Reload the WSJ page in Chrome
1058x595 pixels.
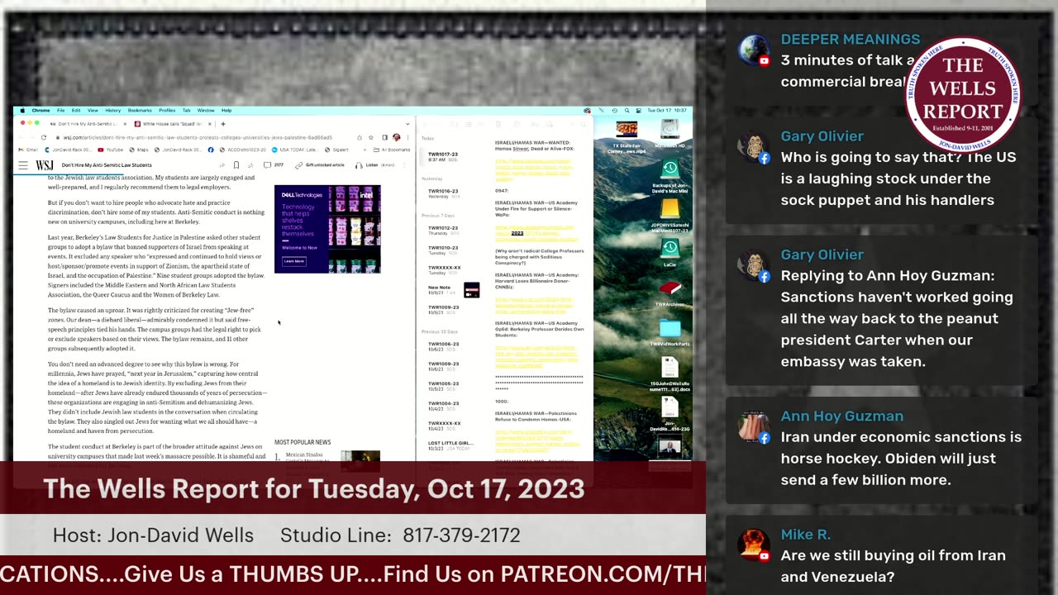(x=44, y=137)
